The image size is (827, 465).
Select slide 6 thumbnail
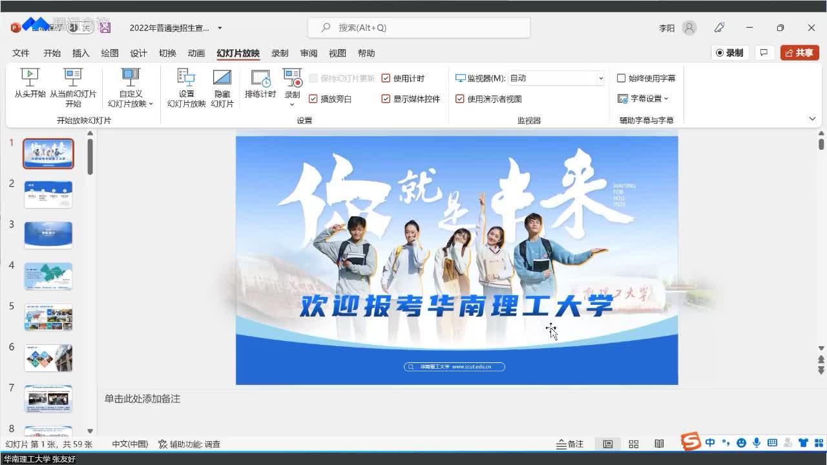click(48, 358)
